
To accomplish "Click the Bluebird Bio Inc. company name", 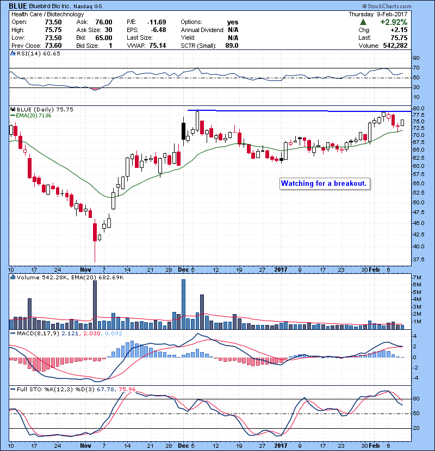I will (50, 6).
